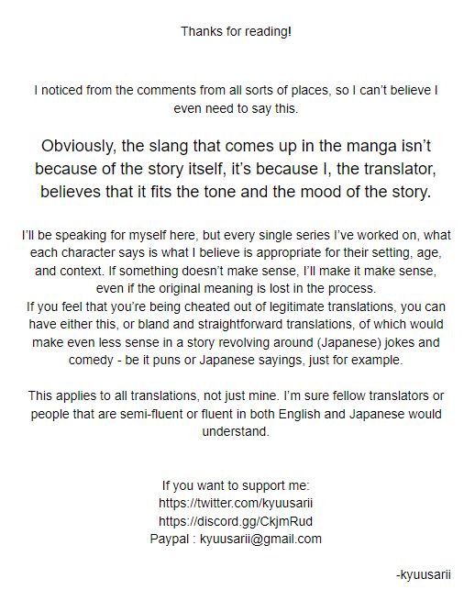
Task: Click "even if the original meaning is lost" line
Action: [x=236, y=288]
